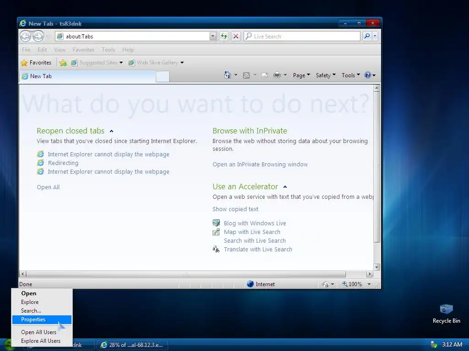Click Blog with Windows Live
469x351 pixels.
tap(255, 223)
